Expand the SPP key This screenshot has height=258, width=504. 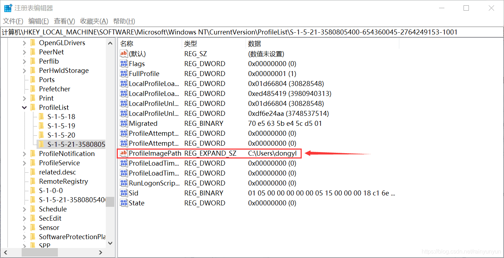24,246
